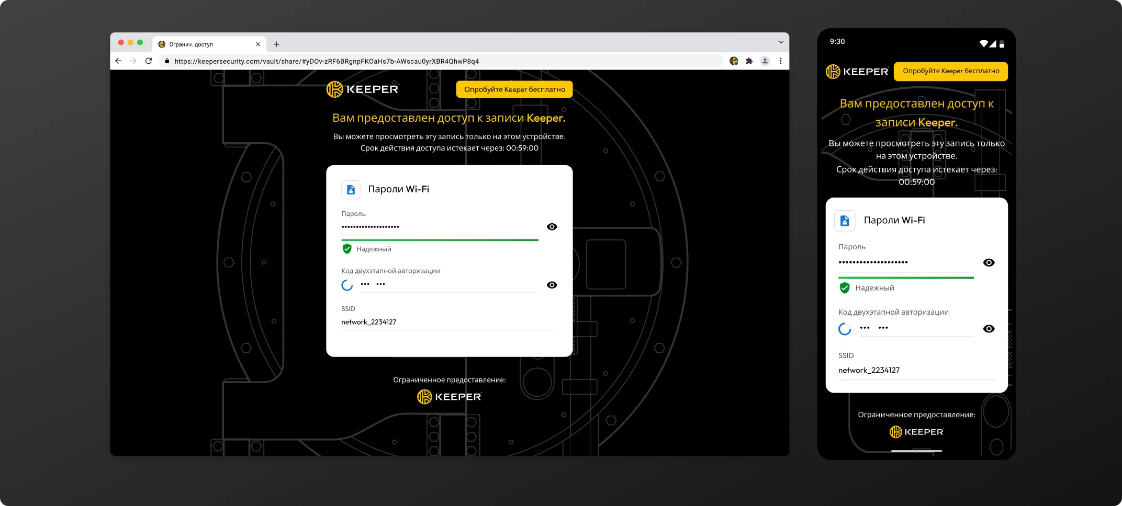The height and width of the screenshot is (506, 1122).
Task: Open the browser extensions puzzle icon
Action: (x=749, y=61)
